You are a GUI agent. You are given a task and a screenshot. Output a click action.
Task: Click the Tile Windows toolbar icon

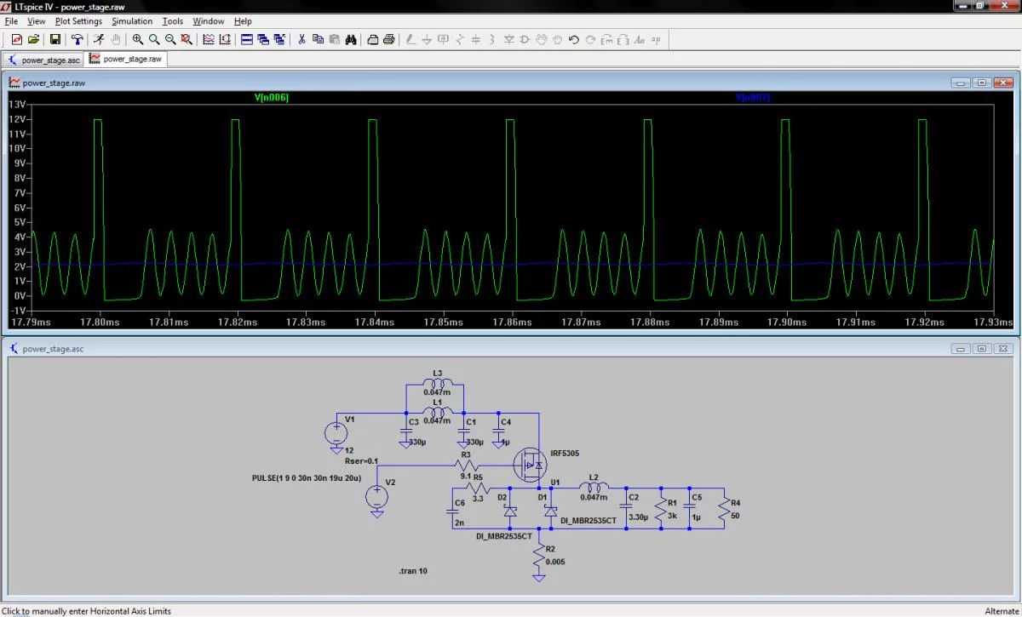click(247, 39)
